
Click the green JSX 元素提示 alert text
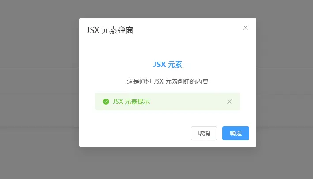point(131,102)
